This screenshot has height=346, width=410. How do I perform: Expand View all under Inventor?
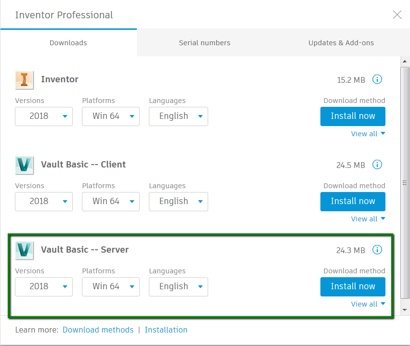368,134
